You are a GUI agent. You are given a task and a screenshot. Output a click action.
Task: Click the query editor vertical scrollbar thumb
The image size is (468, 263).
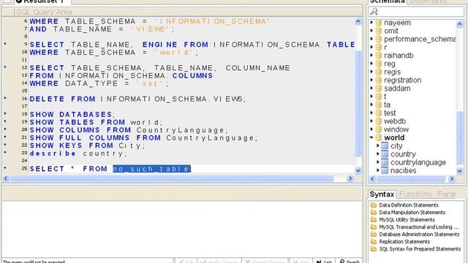tap(358, 103)
